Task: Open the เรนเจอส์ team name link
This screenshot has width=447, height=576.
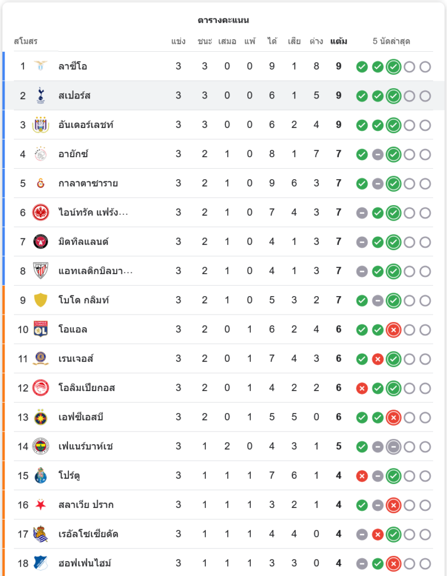Action: [x=75, y=359]
